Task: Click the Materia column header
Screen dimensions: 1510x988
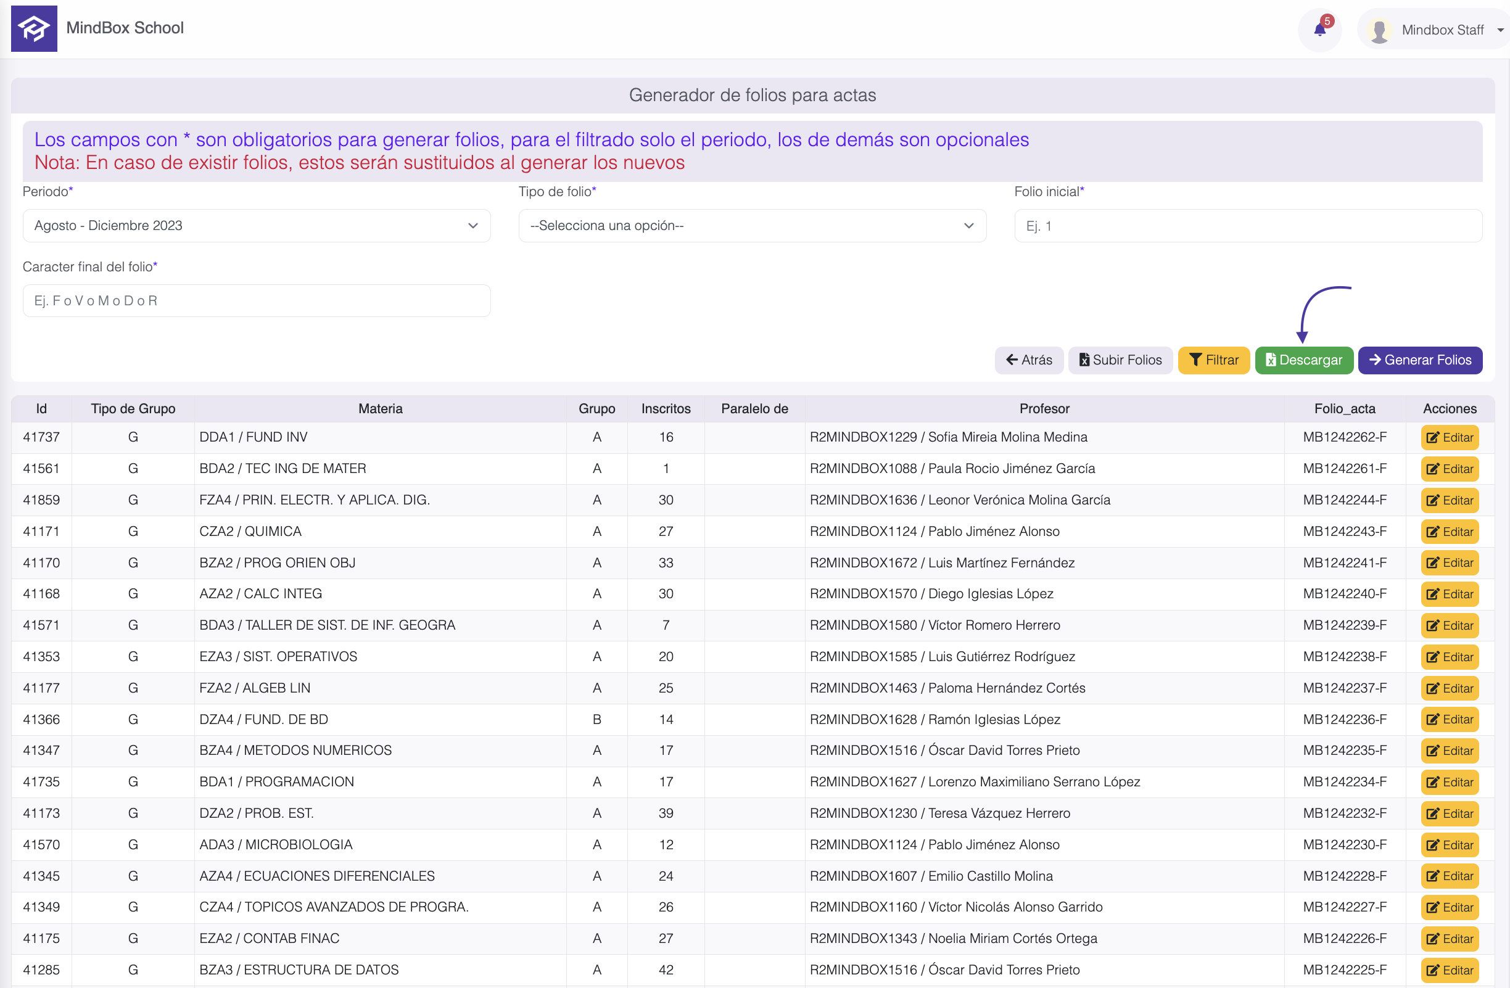Action: (x=380, y=409)
